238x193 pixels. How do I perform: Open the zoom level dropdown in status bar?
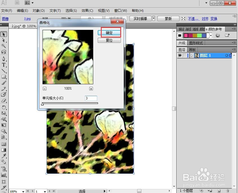pos(23,192)
